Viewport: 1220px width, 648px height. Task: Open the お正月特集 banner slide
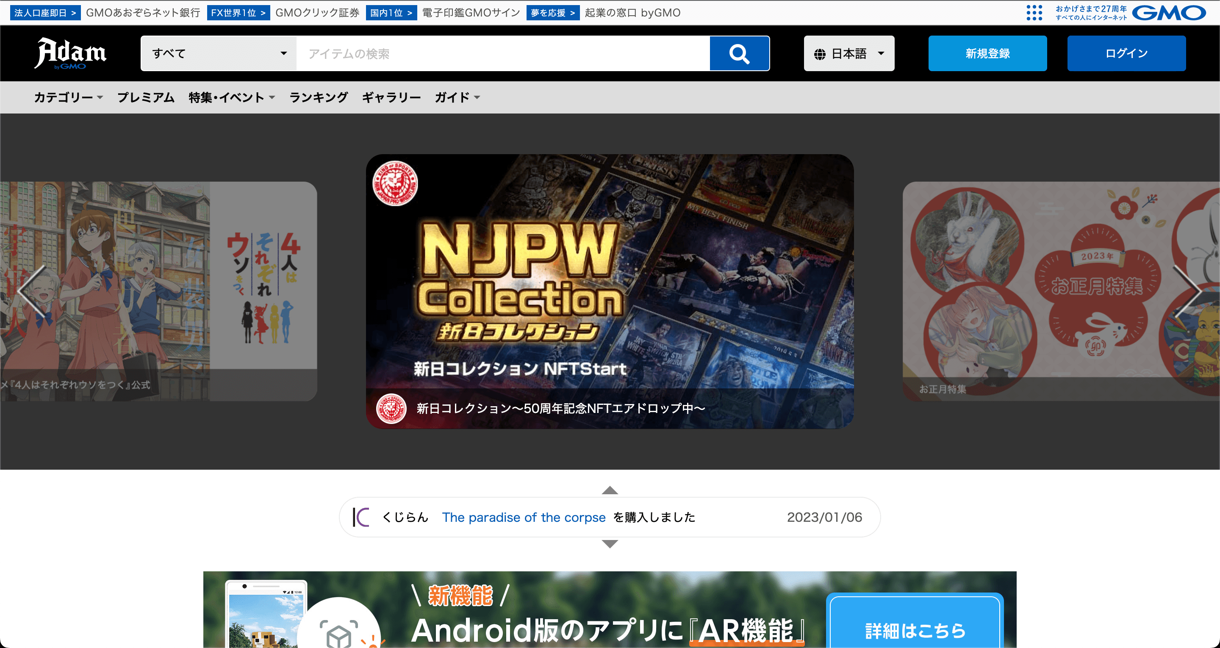point(1061,291)
